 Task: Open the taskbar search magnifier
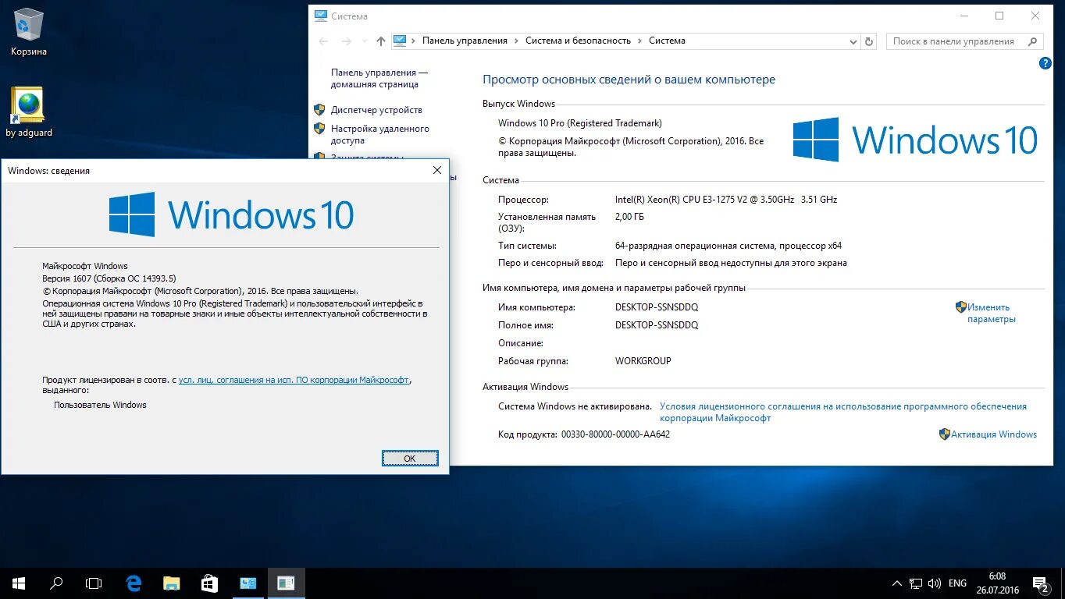point(56,583)
